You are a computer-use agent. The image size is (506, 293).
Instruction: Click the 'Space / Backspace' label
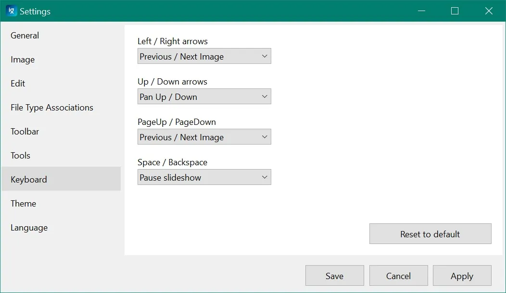coord(172,162)
